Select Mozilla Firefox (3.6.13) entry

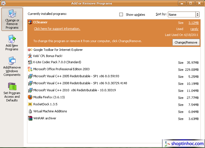pyautogui.click(x=114, y=97)
